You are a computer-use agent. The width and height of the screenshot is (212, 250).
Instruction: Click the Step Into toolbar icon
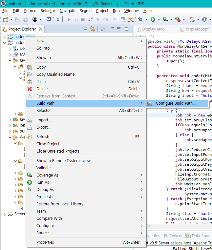coord(98,19)
